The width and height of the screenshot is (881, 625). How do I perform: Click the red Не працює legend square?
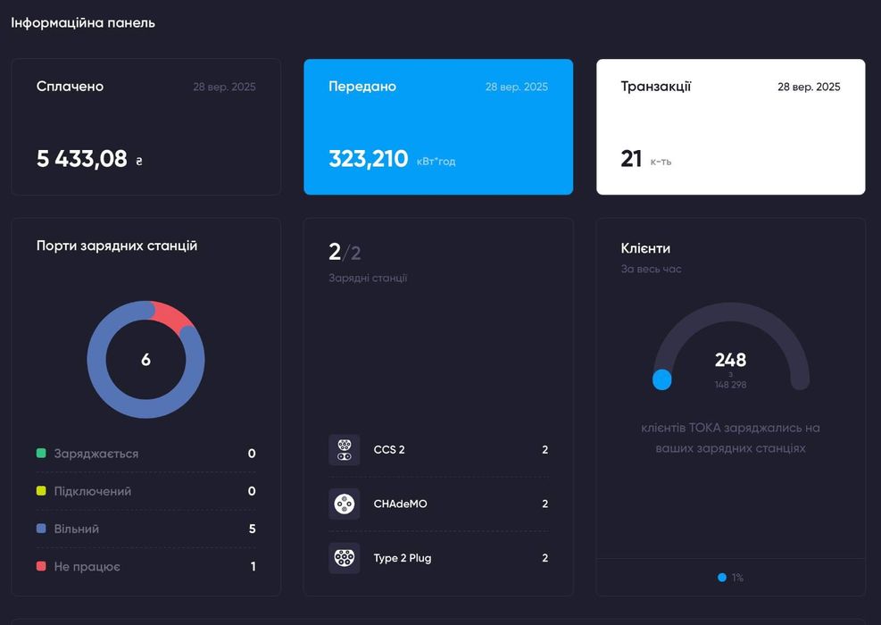pyautogui.click(x=41, y=566)
